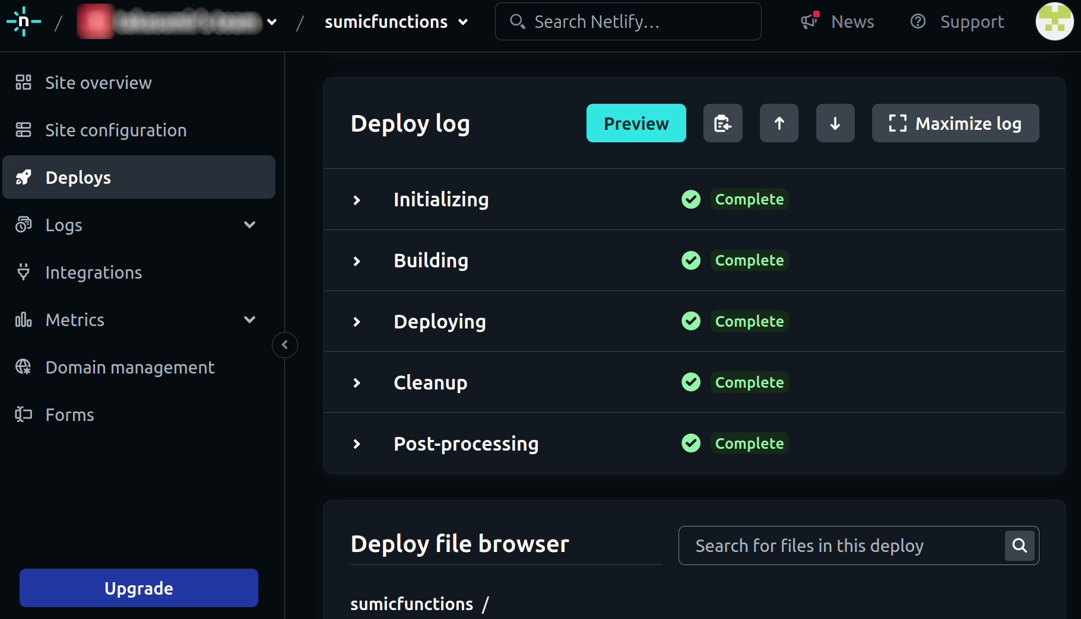This screenshot has width=1081, height=619.
Task: Expand the Deploying log section
Action: [357, 321]
